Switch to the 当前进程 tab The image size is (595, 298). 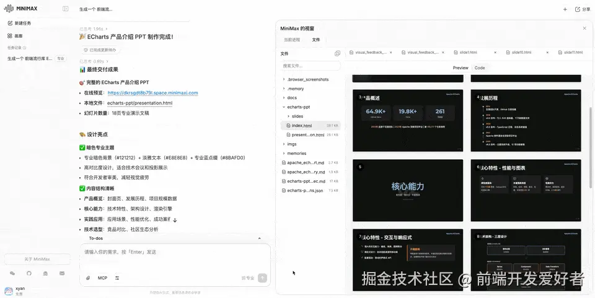click(x=292, y=40)
